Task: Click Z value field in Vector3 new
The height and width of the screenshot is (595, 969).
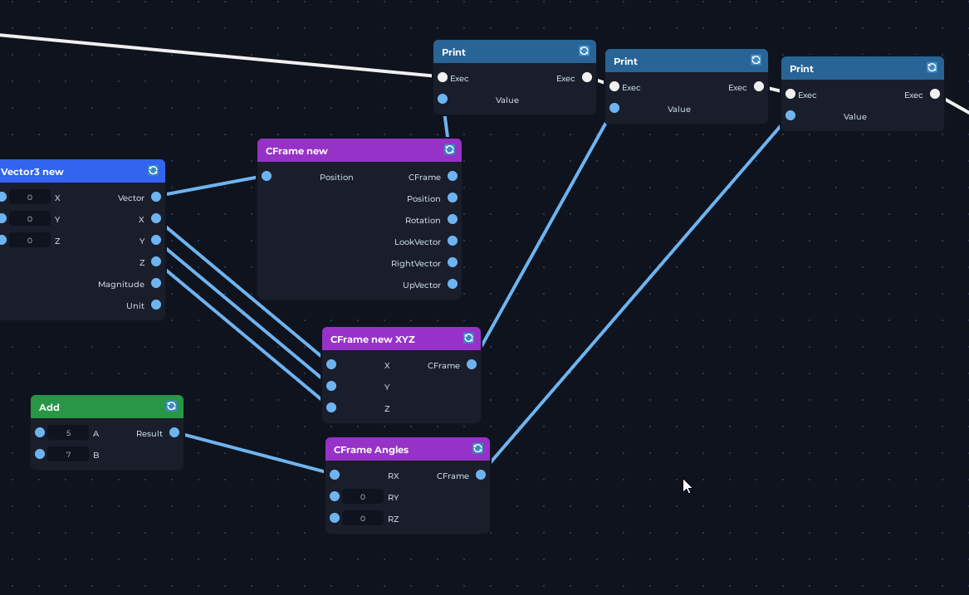Action: 30,241
